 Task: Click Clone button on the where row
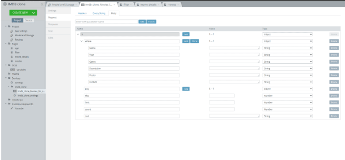tap(195, 41)
